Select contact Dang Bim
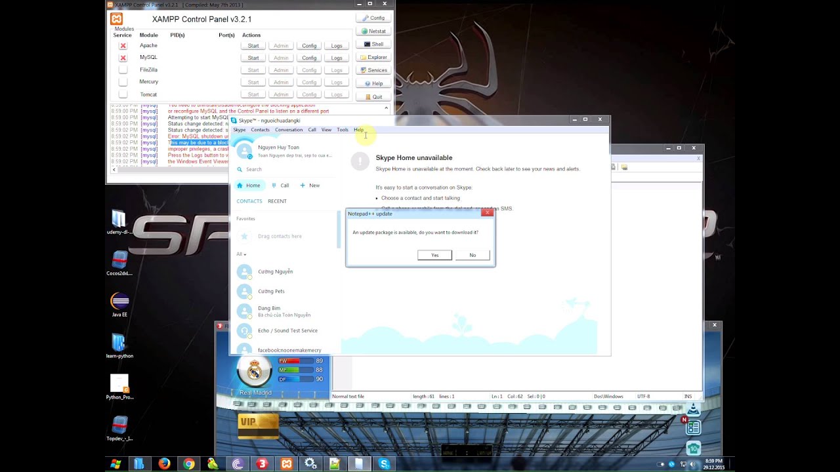The width and height of the screenshot is (840, 472). coord(285,311)
